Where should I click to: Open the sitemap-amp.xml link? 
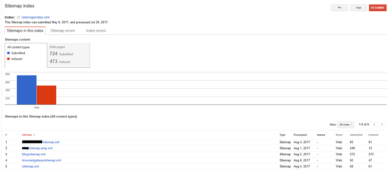(x=41, y=148)
